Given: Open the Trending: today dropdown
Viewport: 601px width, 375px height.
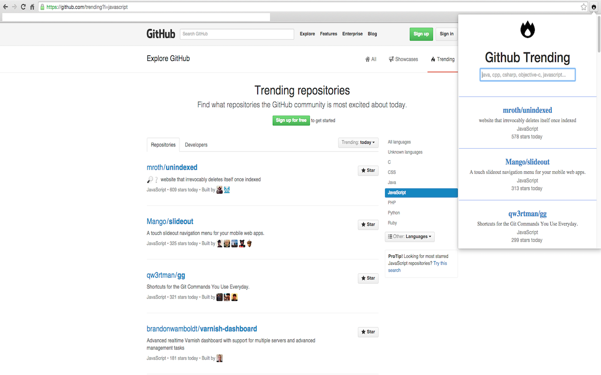Looking at the screenshot, I should pos(358,142).
